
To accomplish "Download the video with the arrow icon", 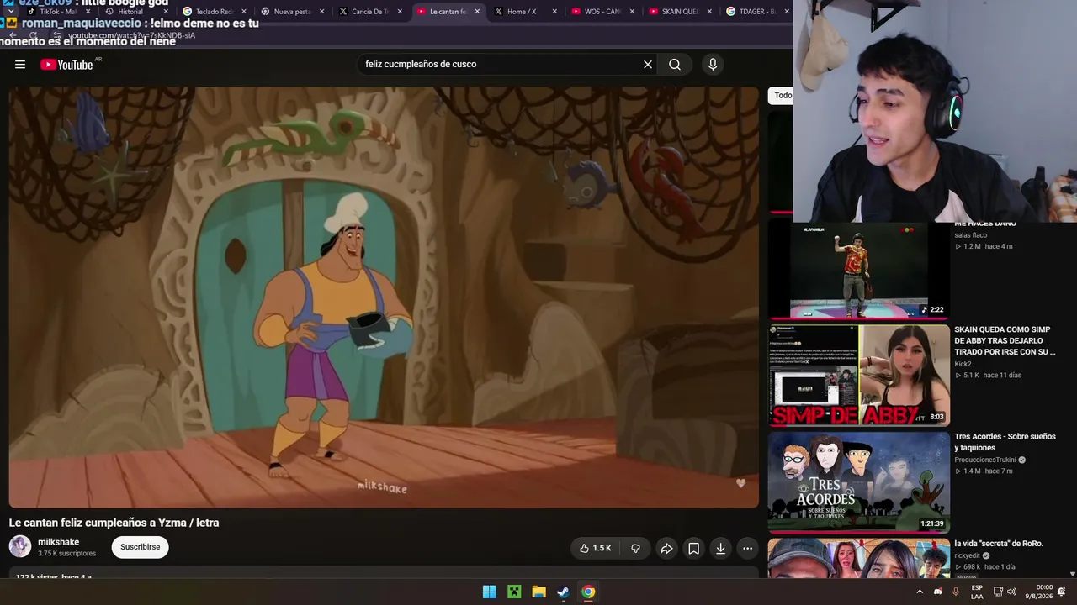I will pyautogui.click(x=720, y=549).
